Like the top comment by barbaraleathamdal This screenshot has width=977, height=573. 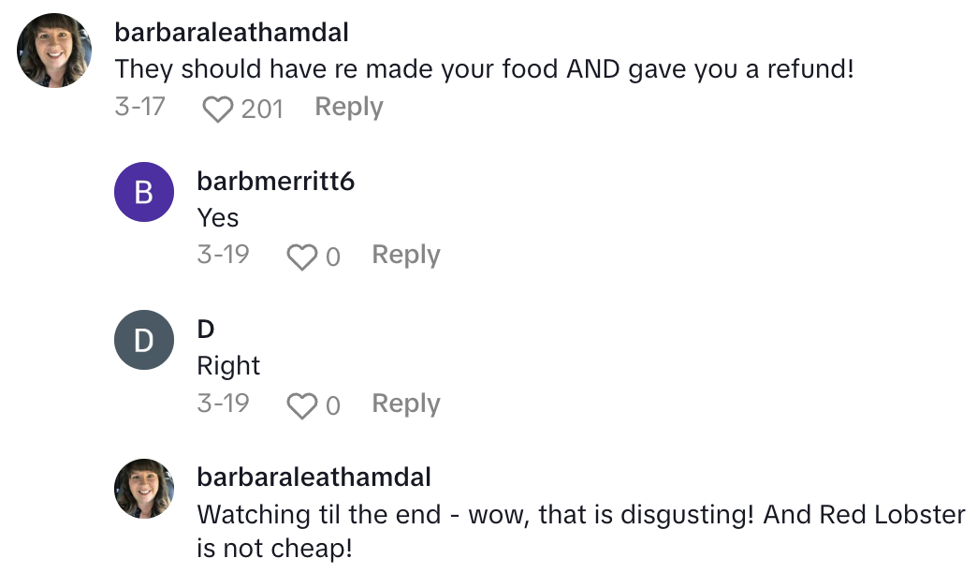coord(218,110)
